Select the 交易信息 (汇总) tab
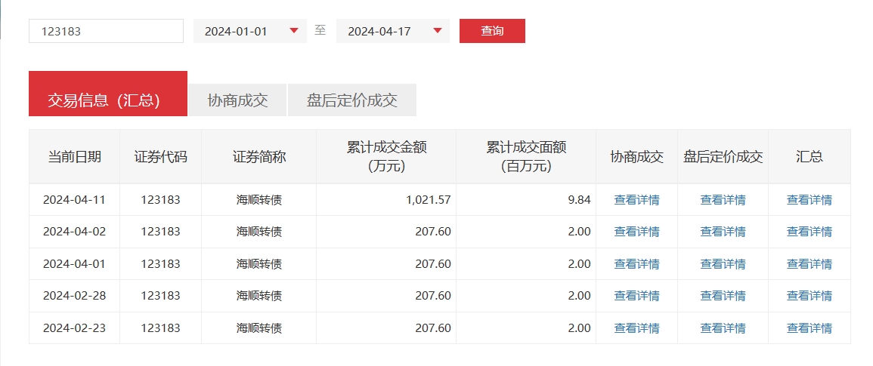 pyautogui.click(x=107, y=100)
